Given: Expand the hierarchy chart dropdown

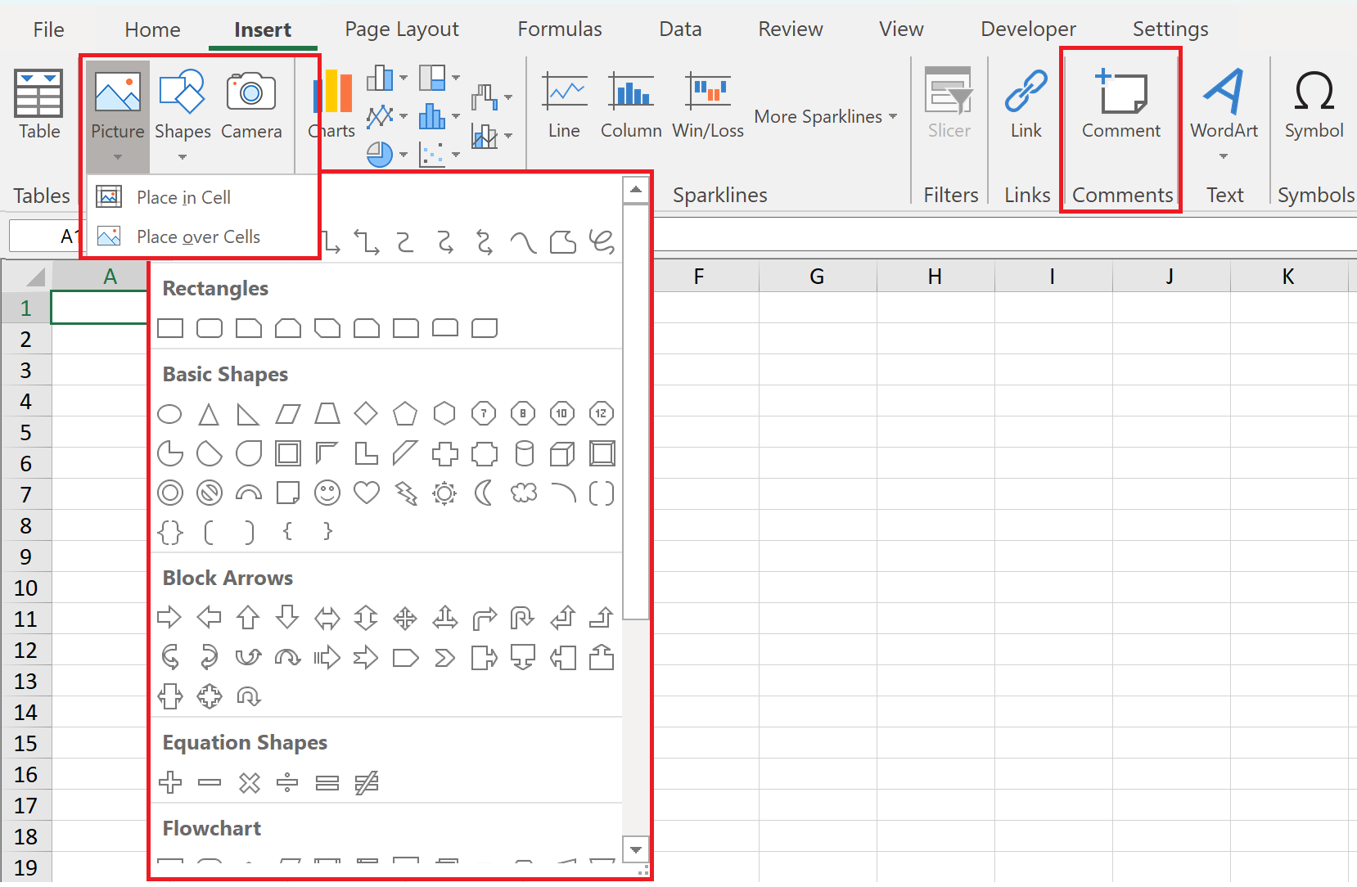Looking at the screenshot, I should (x=456, y=78).
